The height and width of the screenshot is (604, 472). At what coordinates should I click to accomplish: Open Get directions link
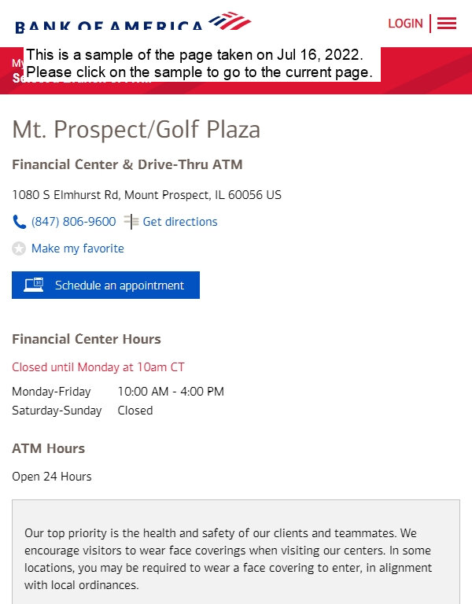(180, 222)
